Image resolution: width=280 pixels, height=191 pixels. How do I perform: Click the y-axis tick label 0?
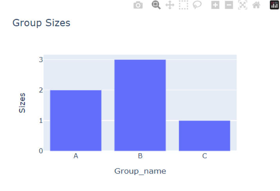40,151
